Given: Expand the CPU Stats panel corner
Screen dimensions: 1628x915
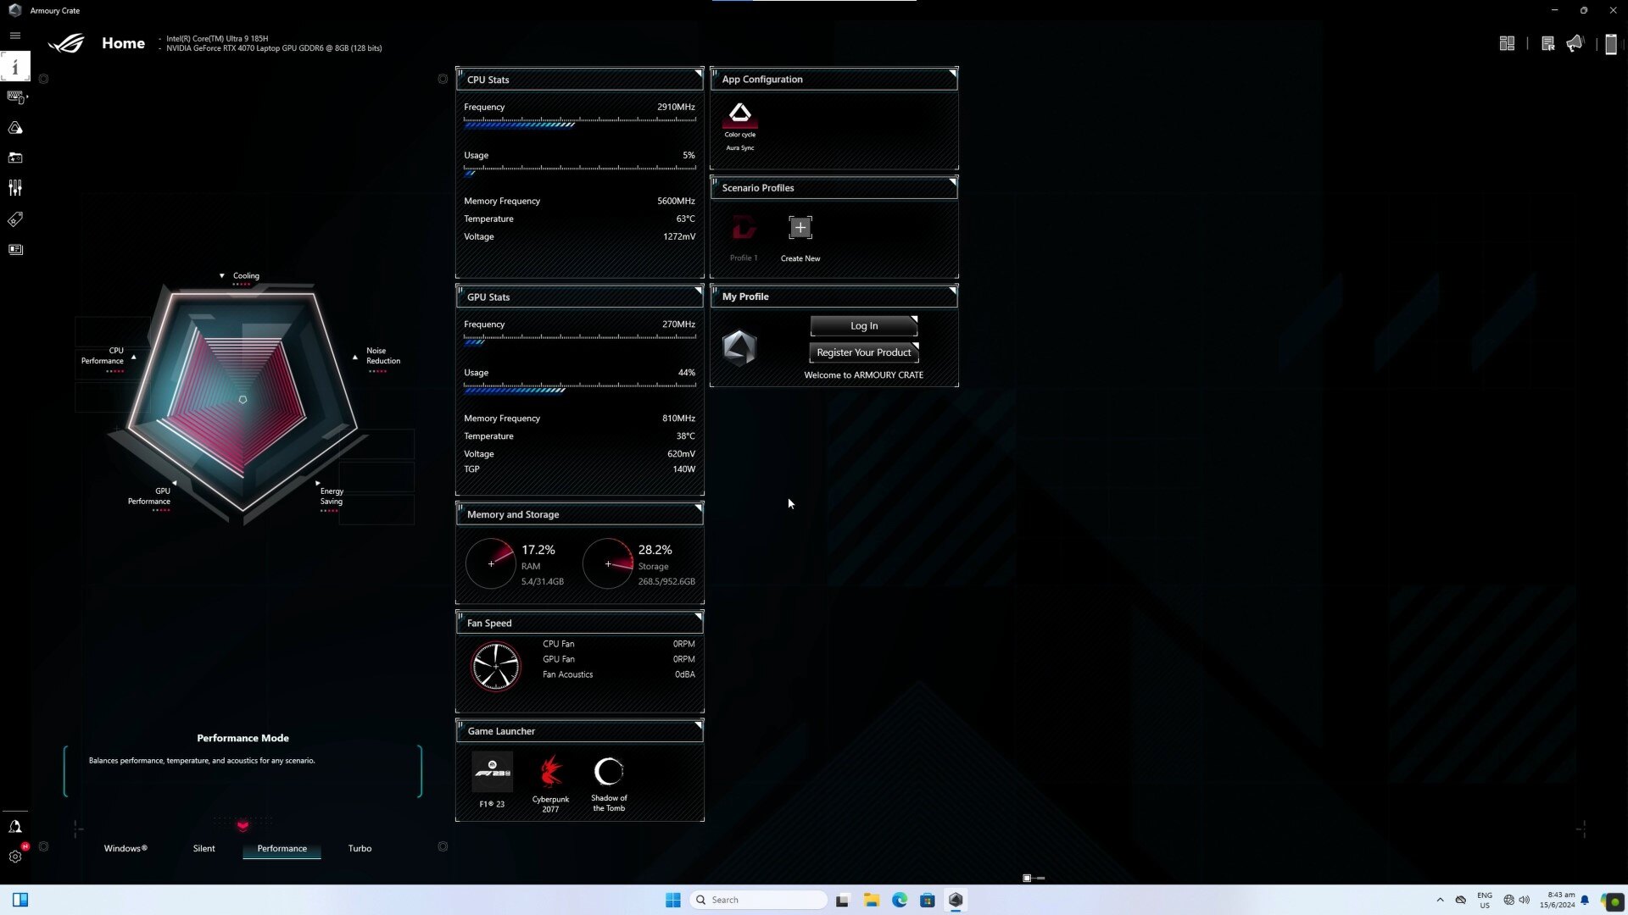Looking at the screenshot, I should (x=699, y=74).
